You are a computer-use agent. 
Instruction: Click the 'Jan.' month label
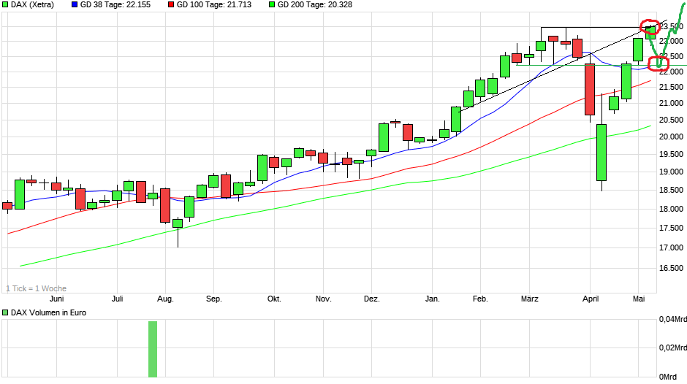[432, 299]
